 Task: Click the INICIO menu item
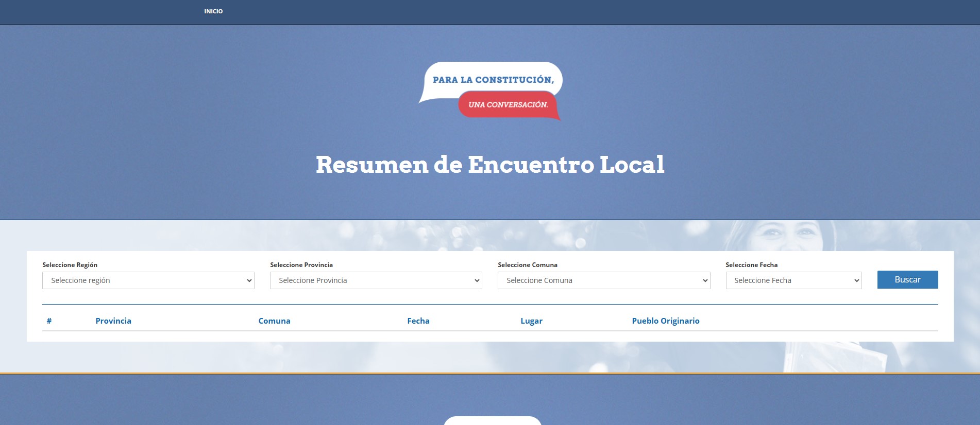pyautogui.click(x=213, y=11)
